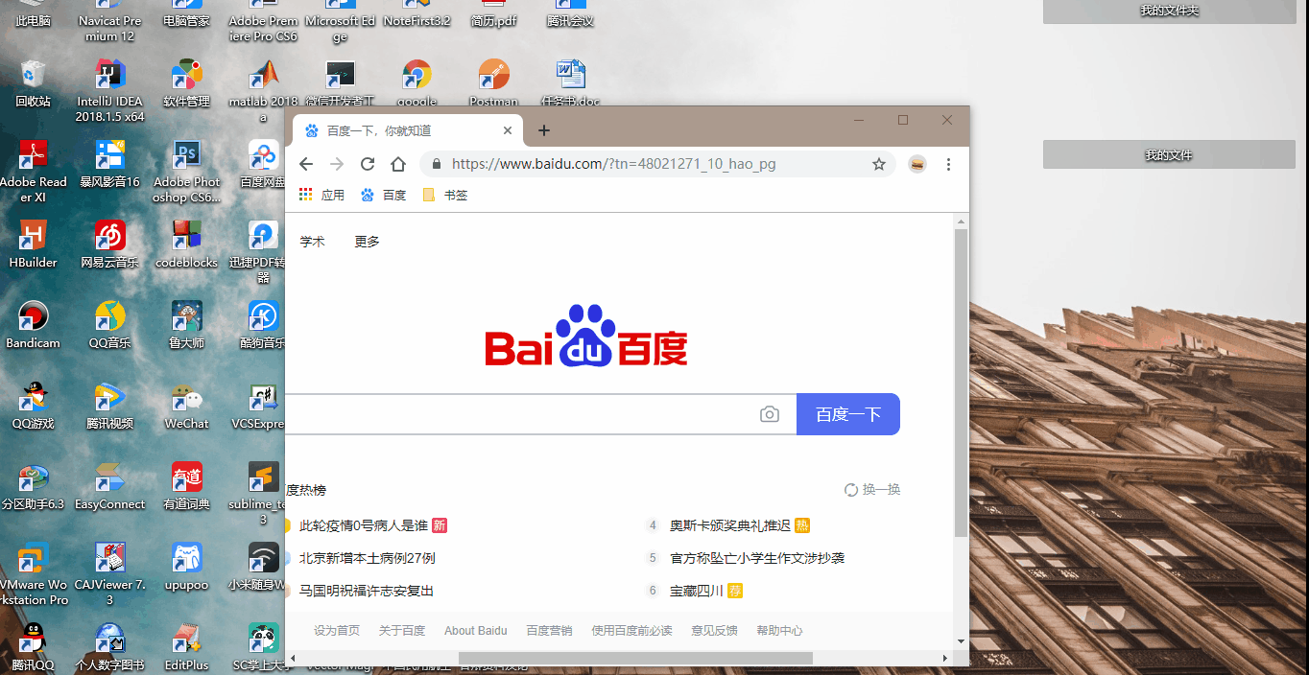Launch EasyConnect desktop shortcut
Screen dimensions: 1309x675
110,485
